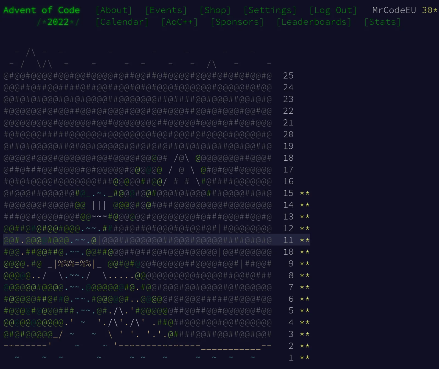Open the [Events] page
This screenshot has height=369, width=439.
point(166,10)
